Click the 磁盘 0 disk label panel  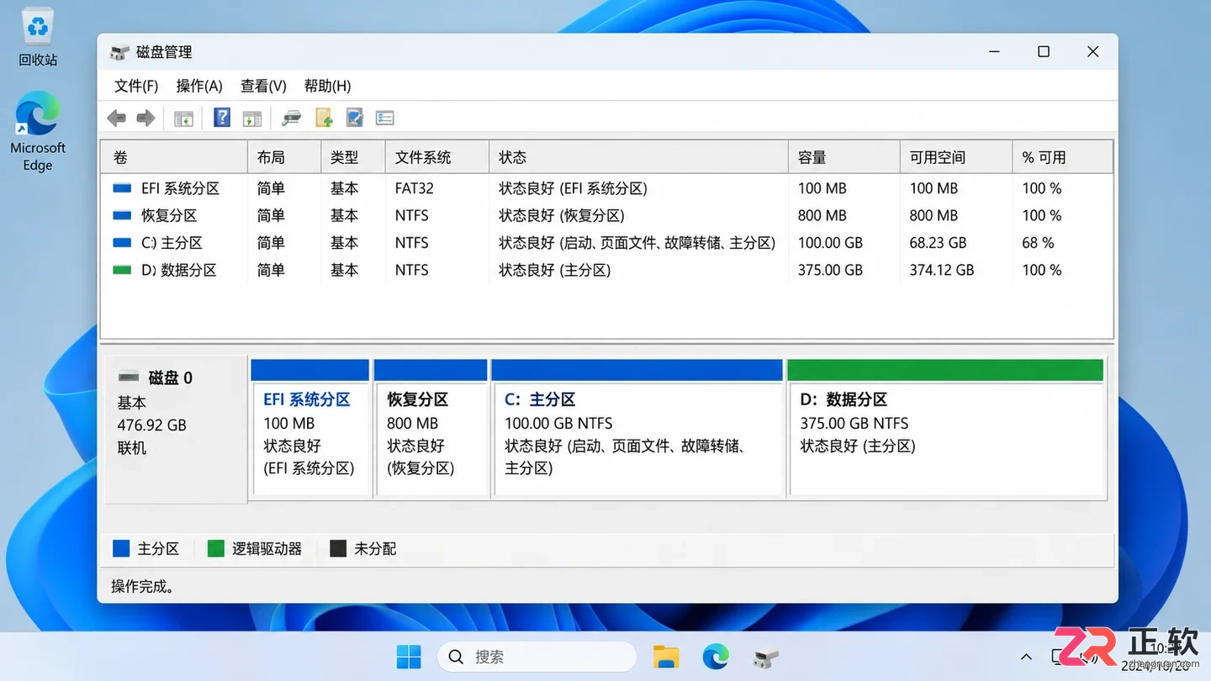[x=174, y=429]
